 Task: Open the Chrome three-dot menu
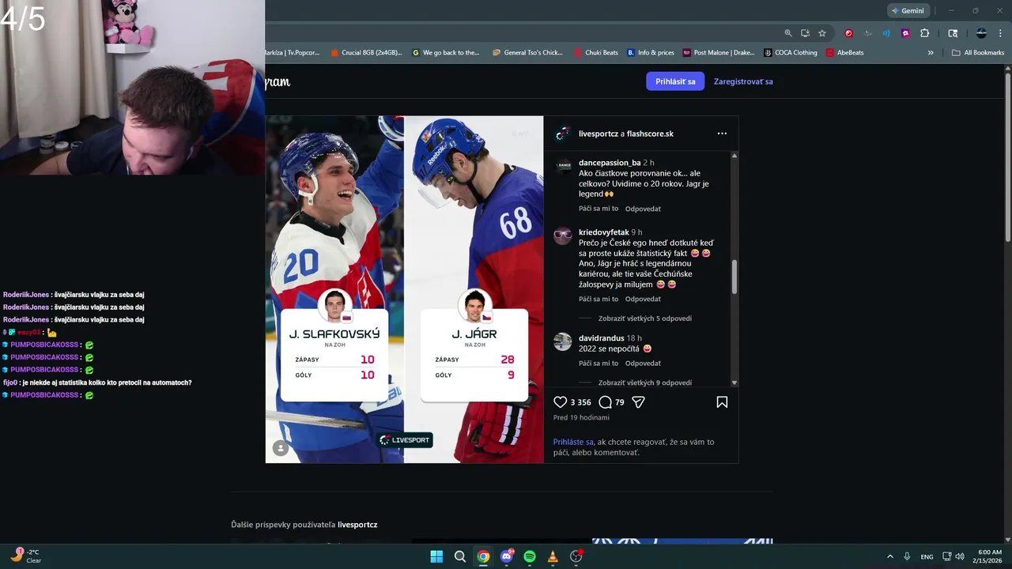[x=1001, y=33]
